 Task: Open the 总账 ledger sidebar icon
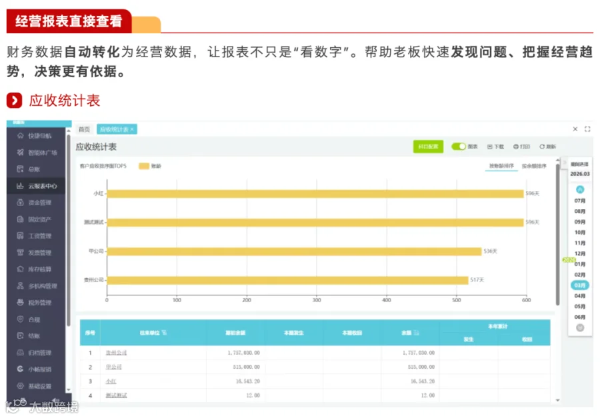point(20,169)
